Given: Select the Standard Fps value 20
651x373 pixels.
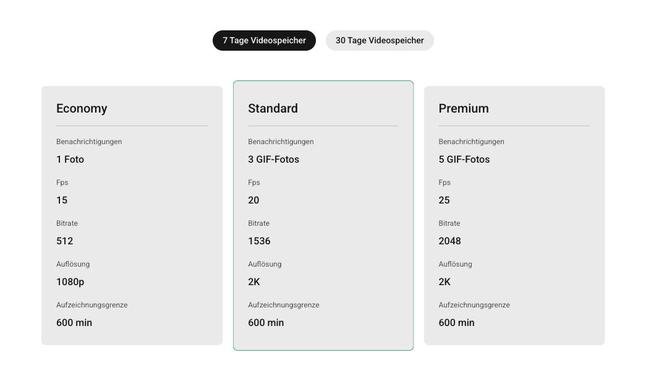Looking at the screenshot, I should pos(253,200).
